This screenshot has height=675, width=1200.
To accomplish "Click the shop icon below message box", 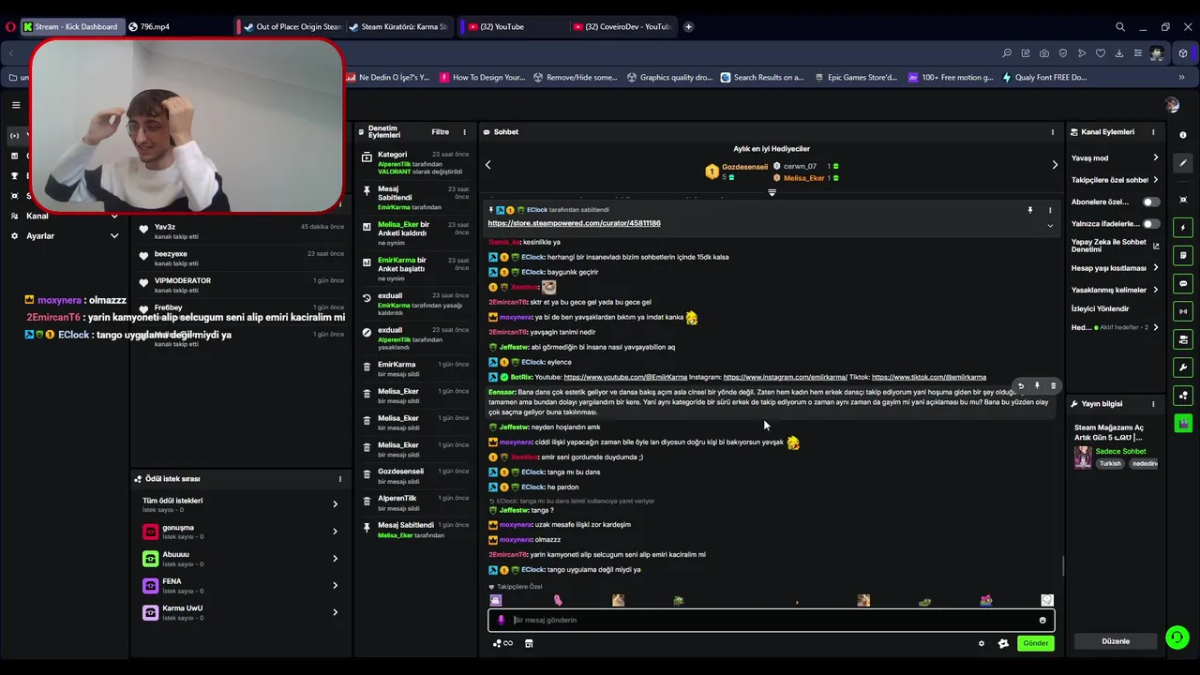I will [529, 643].
